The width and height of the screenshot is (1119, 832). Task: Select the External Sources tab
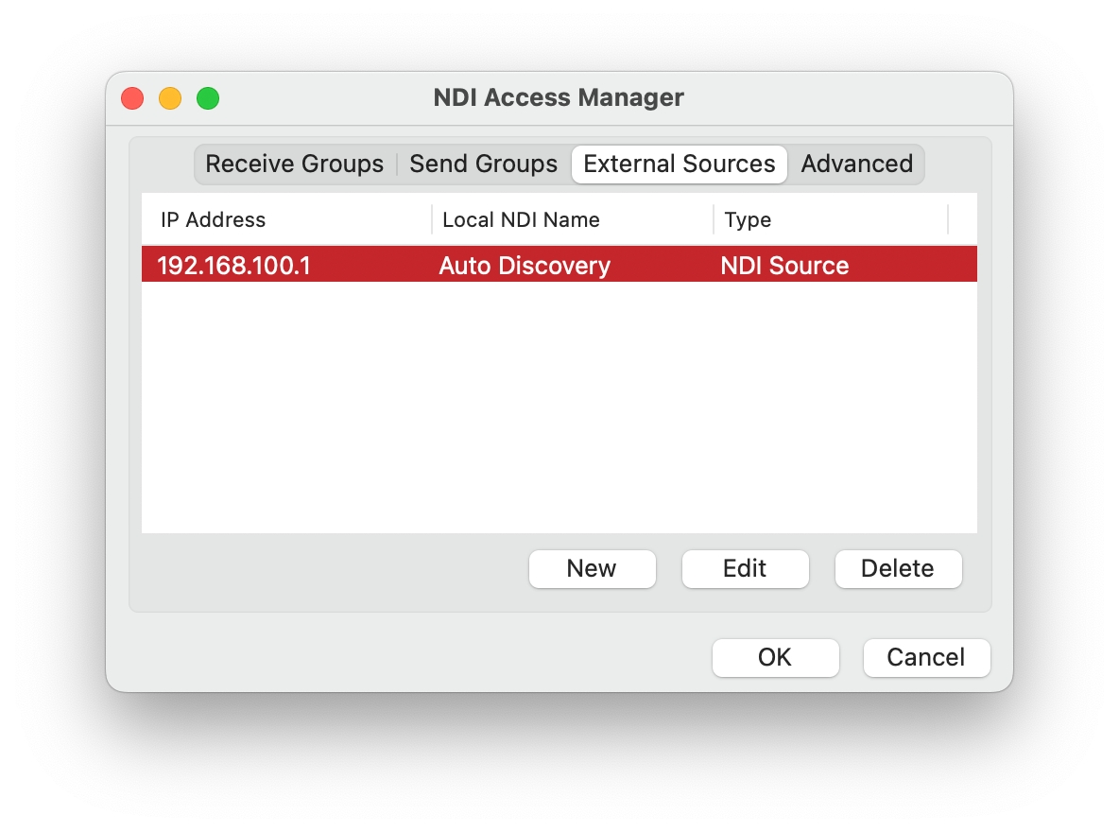(x=679, y=165)
